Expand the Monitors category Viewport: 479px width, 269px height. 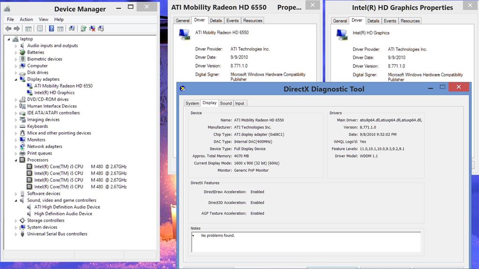[x=16, y=140]
